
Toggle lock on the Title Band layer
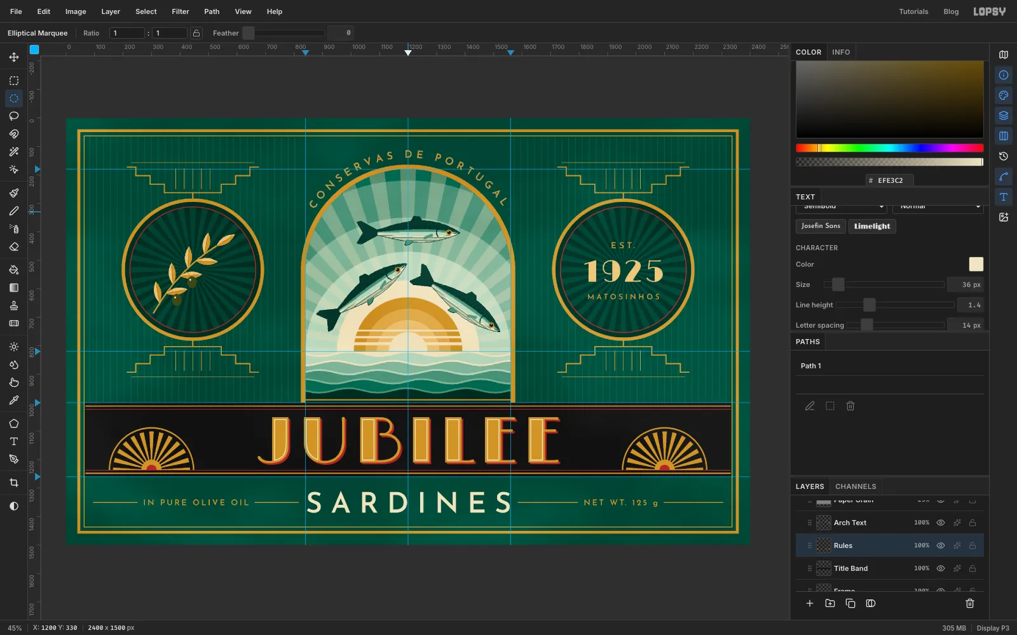click(973, 568)
